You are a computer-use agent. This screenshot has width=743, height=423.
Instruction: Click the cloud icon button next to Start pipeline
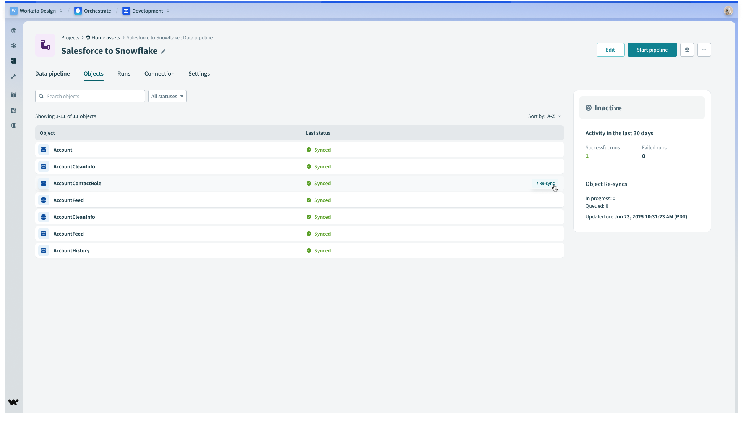point(687,50)
